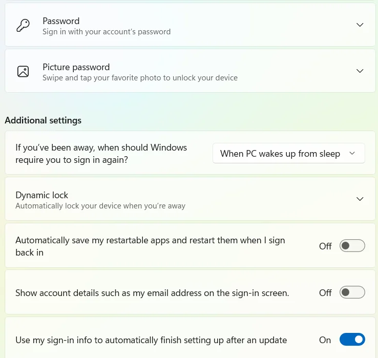378x358 pixels.
Task: Disable the sign-in info after update toggle
Action: 352,340
